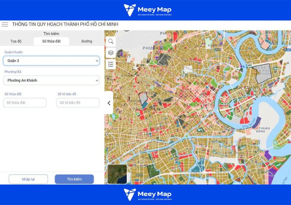291x205 pixels.
Task: Click the Tìm kiếm search button
Action: coord(74,179)
